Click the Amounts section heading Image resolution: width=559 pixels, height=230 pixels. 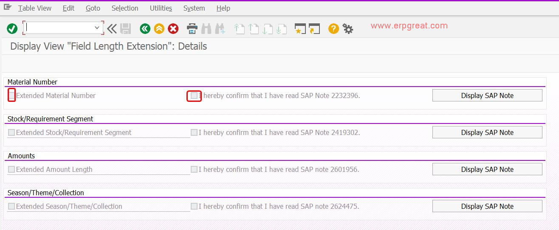pyautogui.click(x=21, y=156)
